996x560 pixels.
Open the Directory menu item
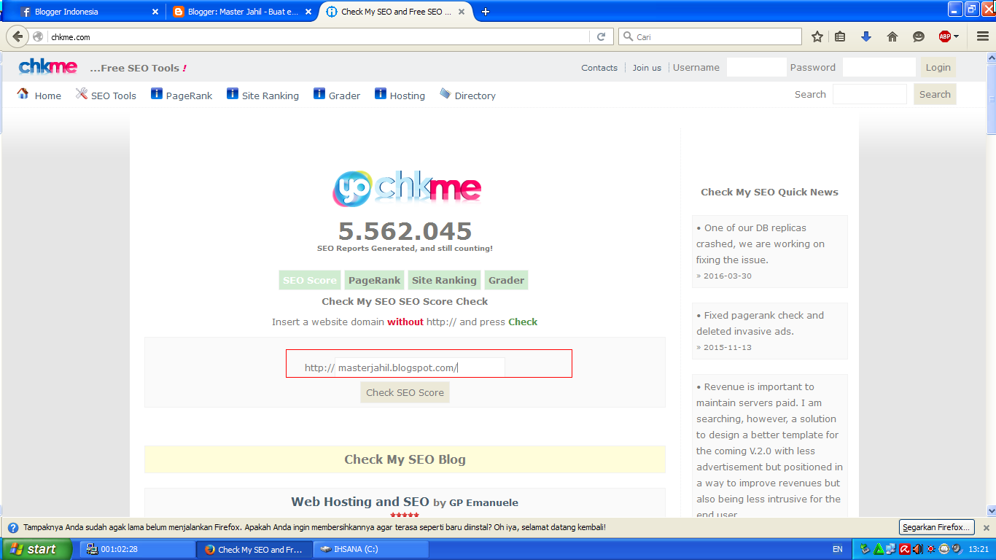pos(467,95)
